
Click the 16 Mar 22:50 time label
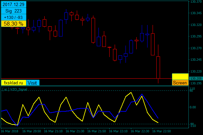[162, 131]
